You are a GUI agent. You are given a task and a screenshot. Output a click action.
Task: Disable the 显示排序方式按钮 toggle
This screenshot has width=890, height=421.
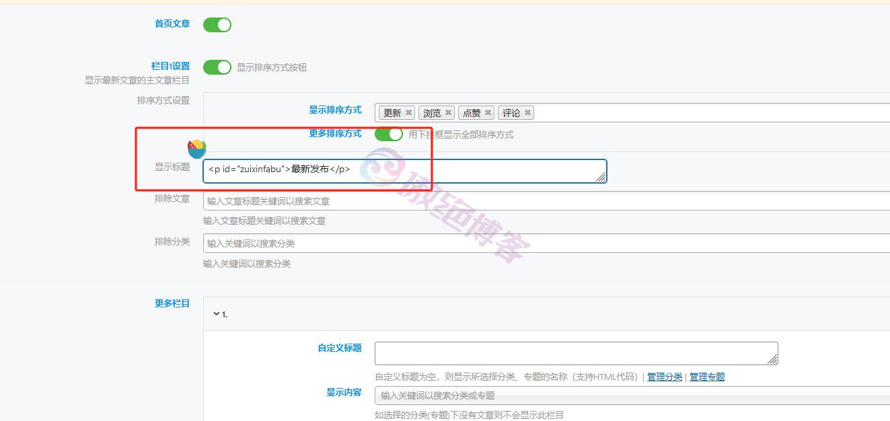coord(217,67)
